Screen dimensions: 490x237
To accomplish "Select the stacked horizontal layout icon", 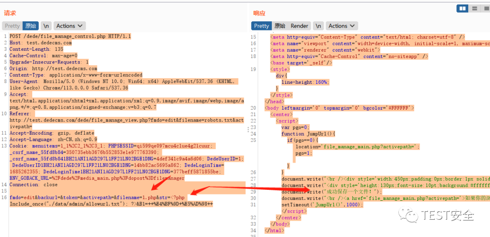I will point(475,9).
